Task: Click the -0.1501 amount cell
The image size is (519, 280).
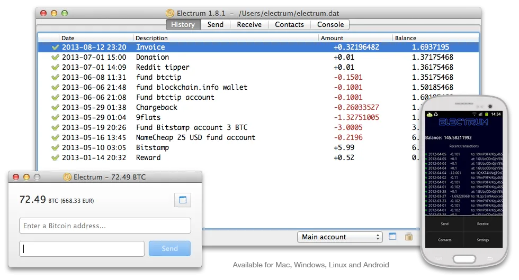Action: [348, 77]
